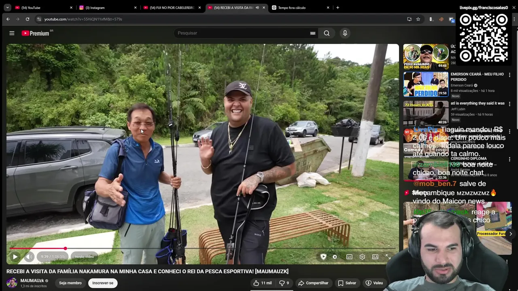Switch to the '(54) YouTube' browser tab
The width and height of the screenshot is (518, 291).
tap(40, 8)
